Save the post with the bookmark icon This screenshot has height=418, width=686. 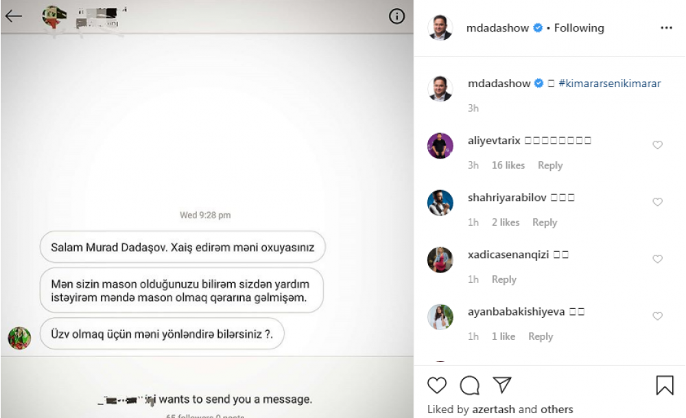pyautogui.click(x=664, y=385)
